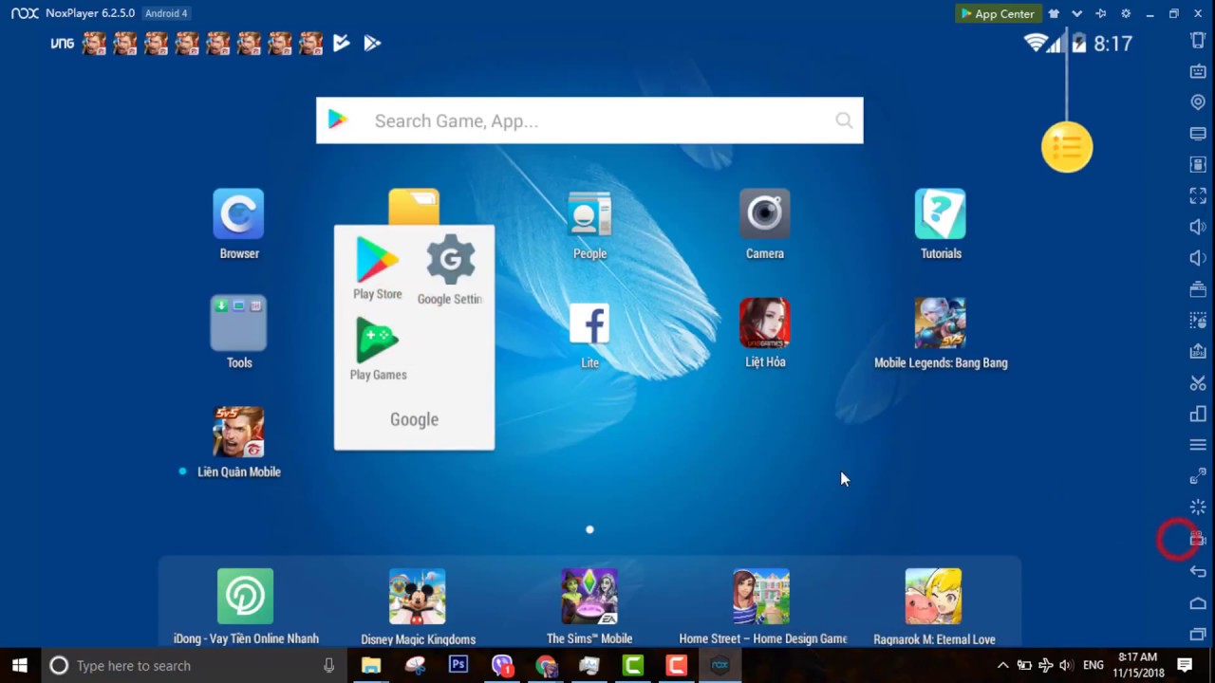Viewport: 1215px width, 683px height.
Task: Open Nox system settings gear
Action: coord(1126,13)
